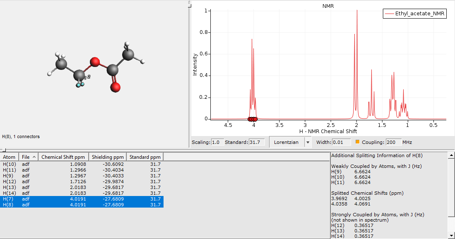Select the highlighted H(7) row
Screen dimensions: 455x239
(x=82, y=199)
